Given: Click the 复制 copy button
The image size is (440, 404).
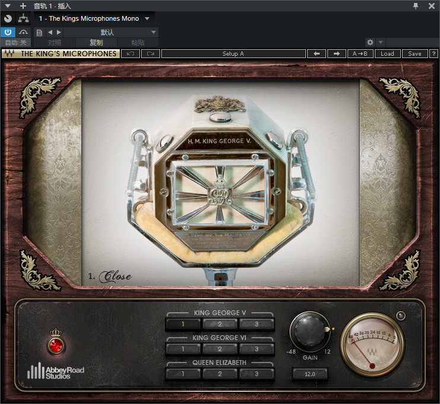Looking at the screenshot, I should 96,43.
